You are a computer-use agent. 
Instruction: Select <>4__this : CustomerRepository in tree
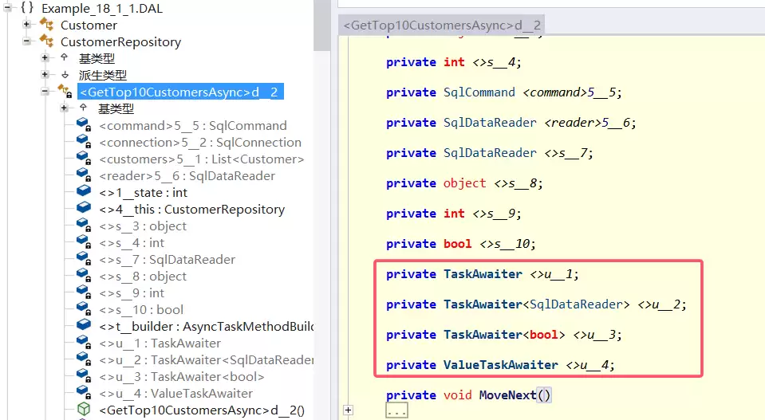tap(192, 210)
